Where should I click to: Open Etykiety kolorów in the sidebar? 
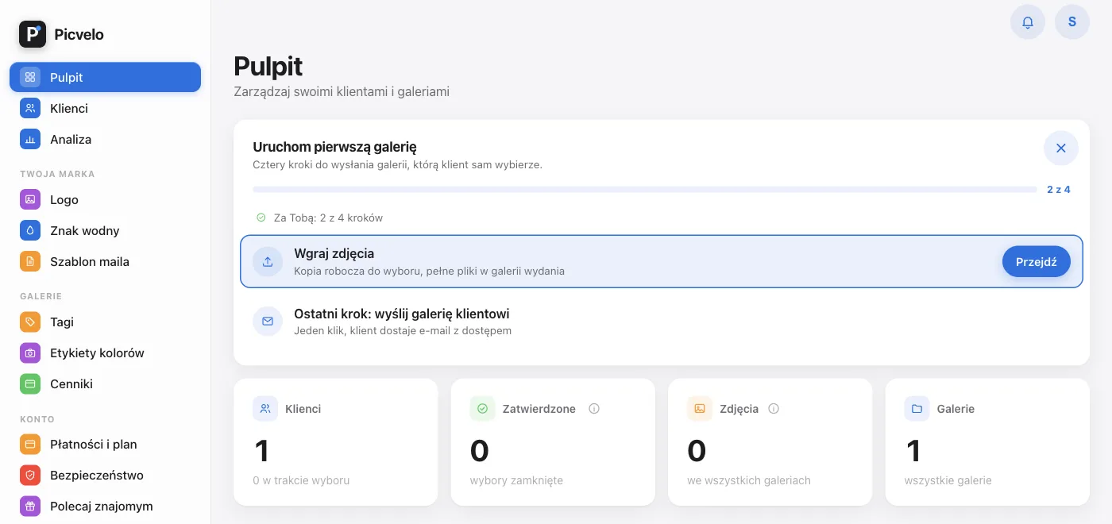click(105, 353)
